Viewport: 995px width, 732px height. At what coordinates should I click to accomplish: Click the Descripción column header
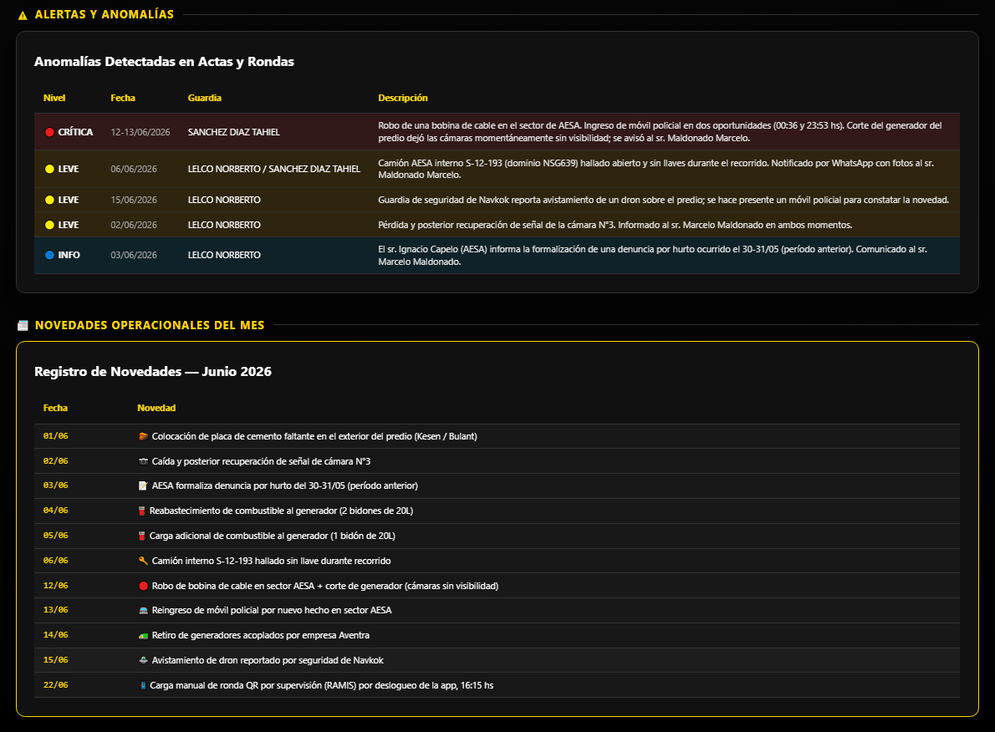[x=403, y=98]
